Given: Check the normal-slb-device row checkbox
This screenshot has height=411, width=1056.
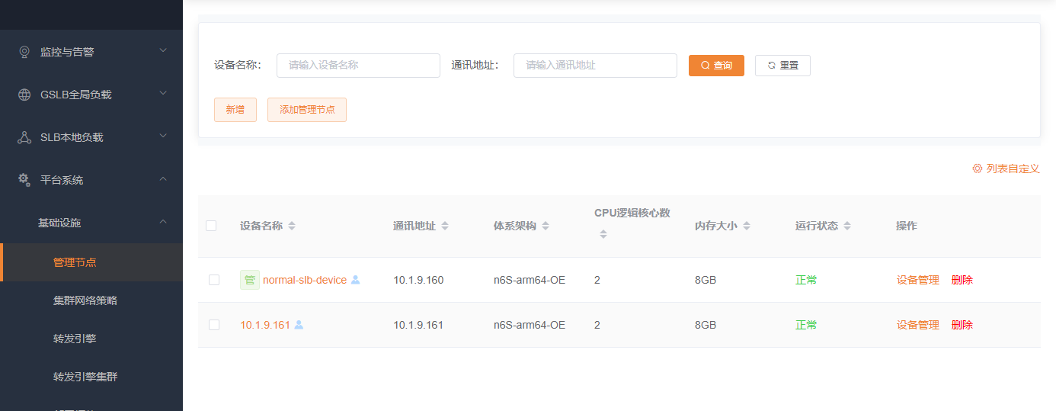Looking at the screenshot, I should tap(214, 280).
